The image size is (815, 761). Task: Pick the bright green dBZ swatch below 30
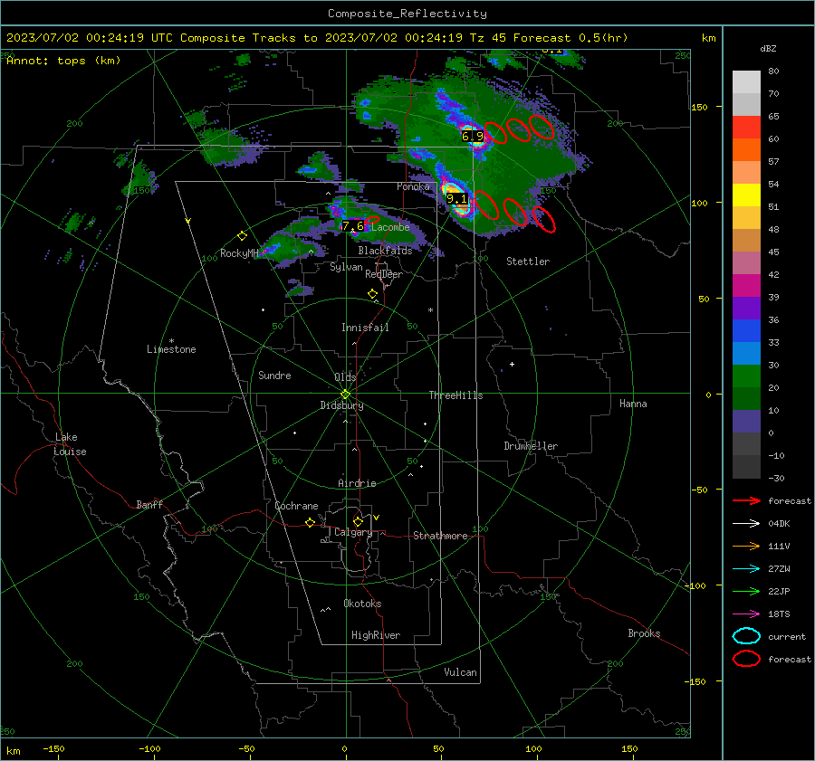746,376
